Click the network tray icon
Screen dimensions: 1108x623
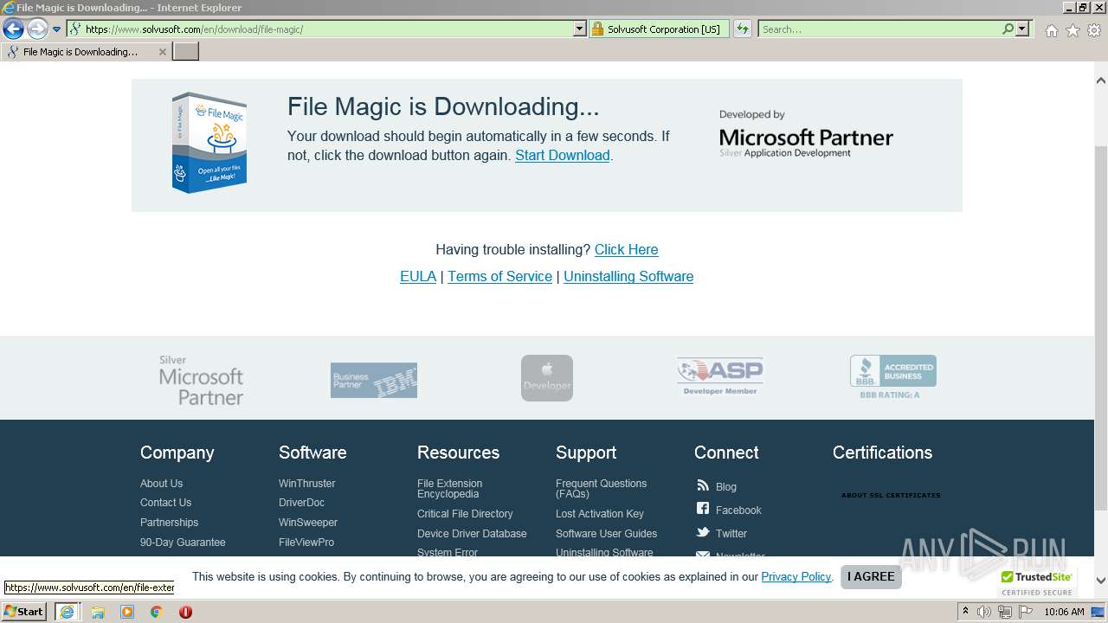pos(1004,612)
